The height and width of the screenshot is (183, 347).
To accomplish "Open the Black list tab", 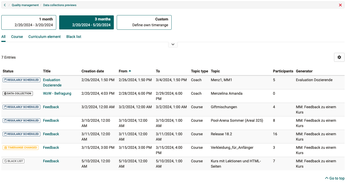I will [74, 37].
